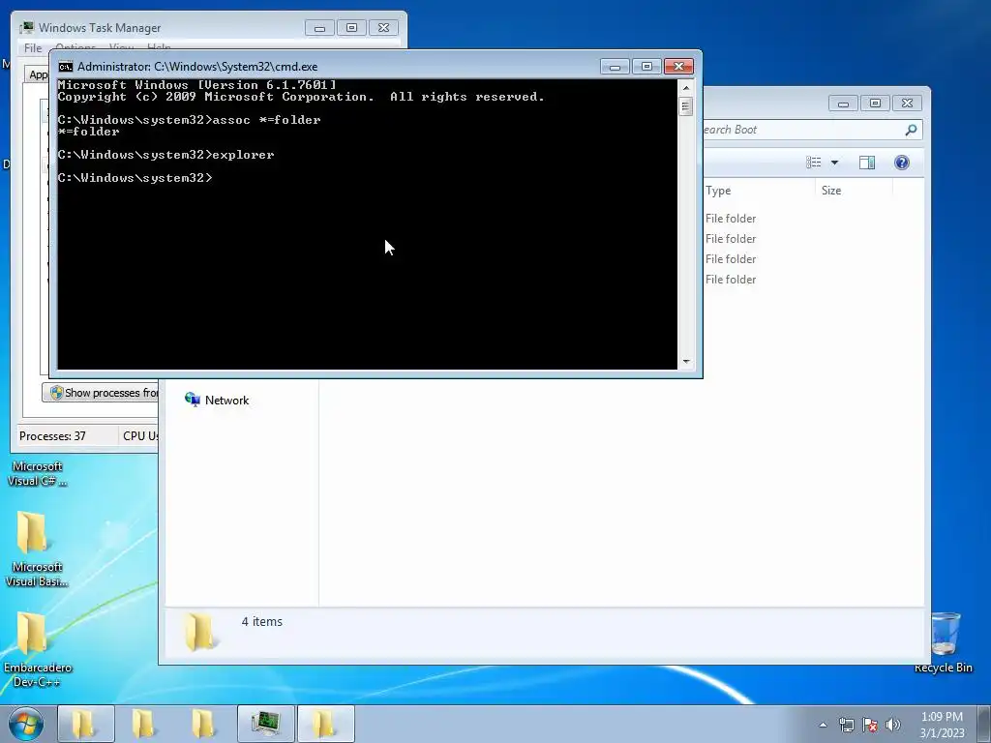Click the cmd scrollbar thumb

[x=686, y=106]
